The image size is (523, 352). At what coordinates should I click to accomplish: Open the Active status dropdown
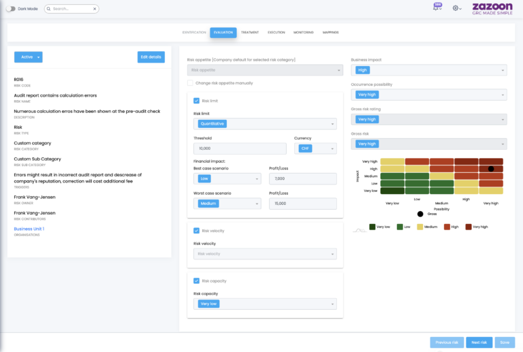(29, 57)
